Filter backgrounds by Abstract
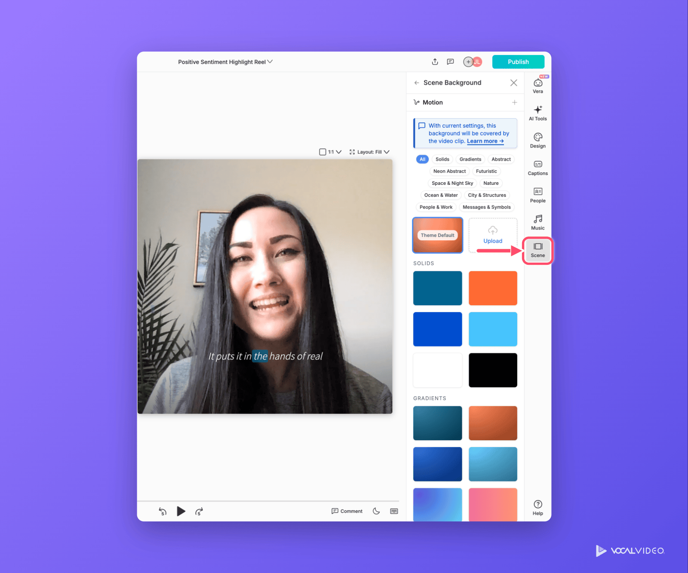The width and height of the screenshot is (688, 573). click(x=501, y=159)
